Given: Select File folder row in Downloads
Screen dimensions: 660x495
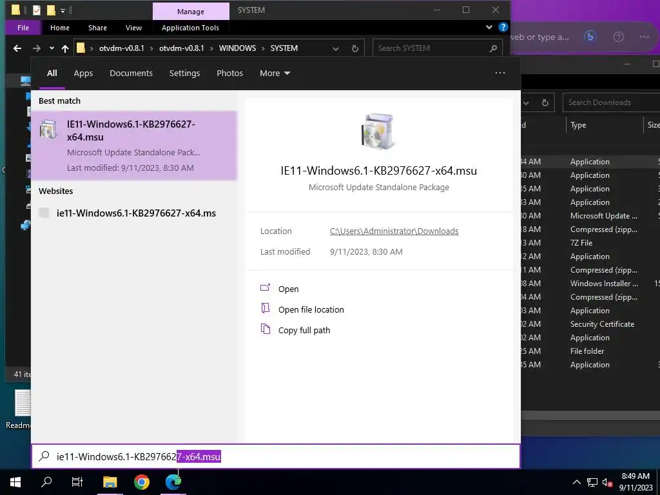Looking at the screenshot, I should coord(590,351).
